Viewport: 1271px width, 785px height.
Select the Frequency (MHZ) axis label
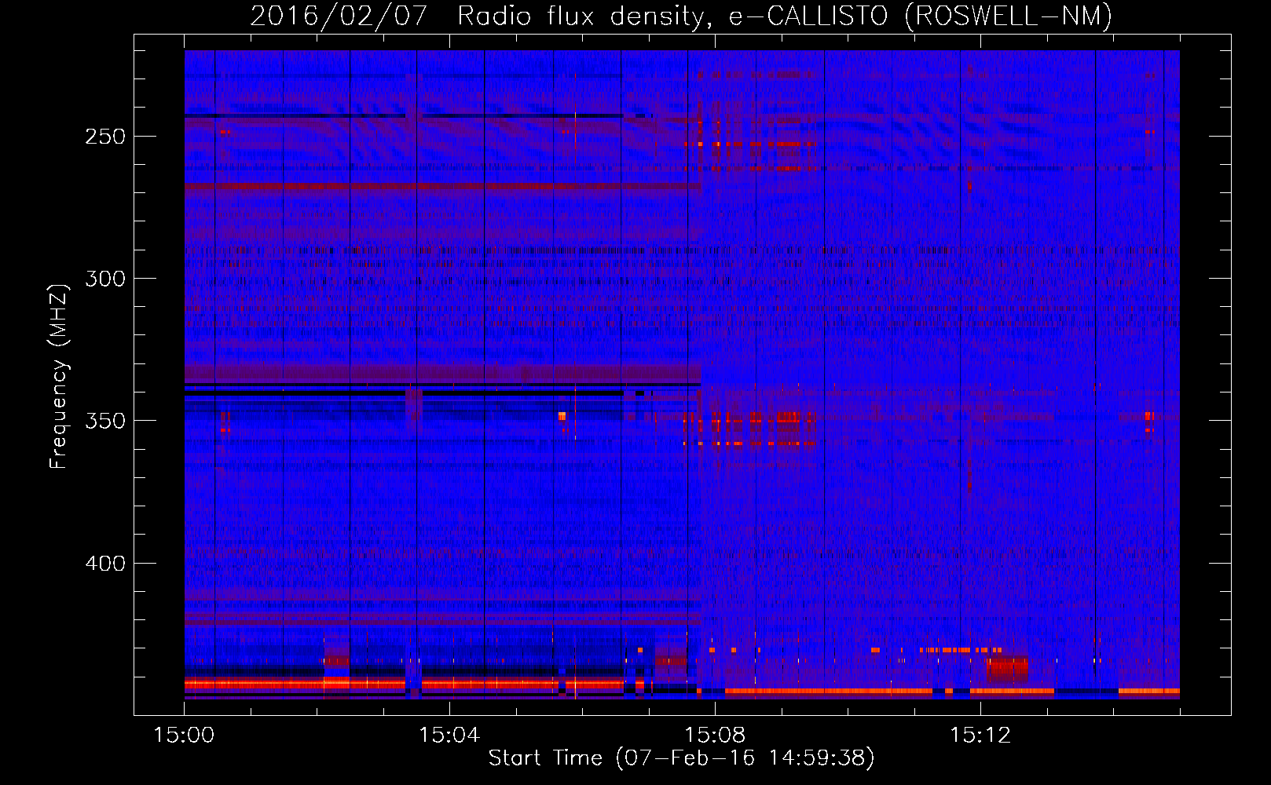tap(59, 376)
